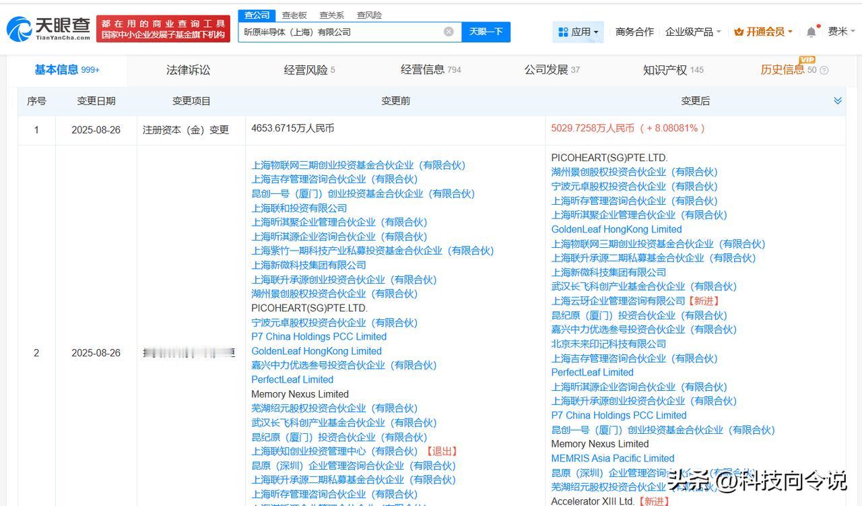Open 上海紫竹一期科技产业私募投资基金合伙企业 link
The width and height of the screenshot is (862, 506).
point(372,251)
